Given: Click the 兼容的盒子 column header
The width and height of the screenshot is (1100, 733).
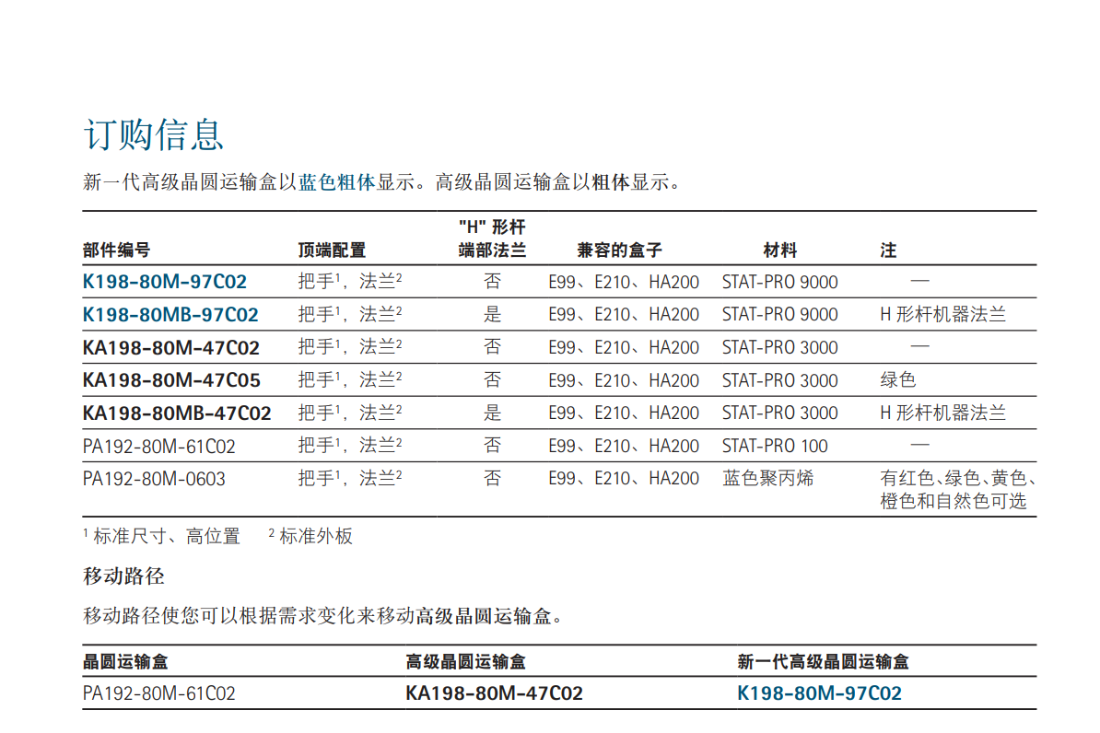Looking at the screenshot, I should click(x=619, y=250).
